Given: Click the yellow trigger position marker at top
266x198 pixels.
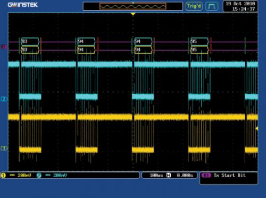Looking at the screenshot, I should point(133,14).
